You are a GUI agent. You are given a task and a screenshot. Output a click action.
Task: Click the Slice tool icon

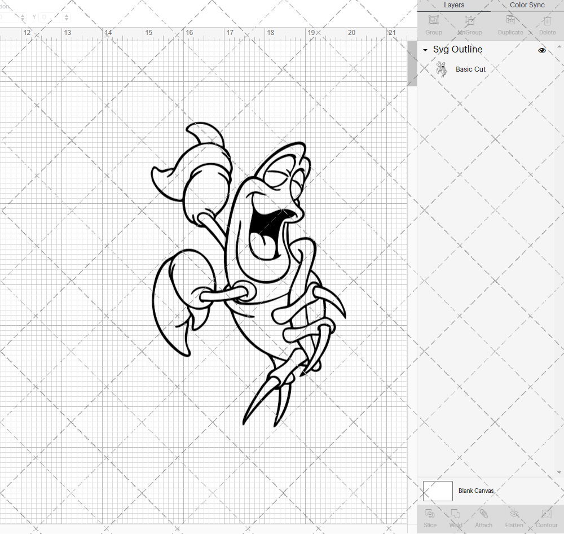tap(430, 514)
